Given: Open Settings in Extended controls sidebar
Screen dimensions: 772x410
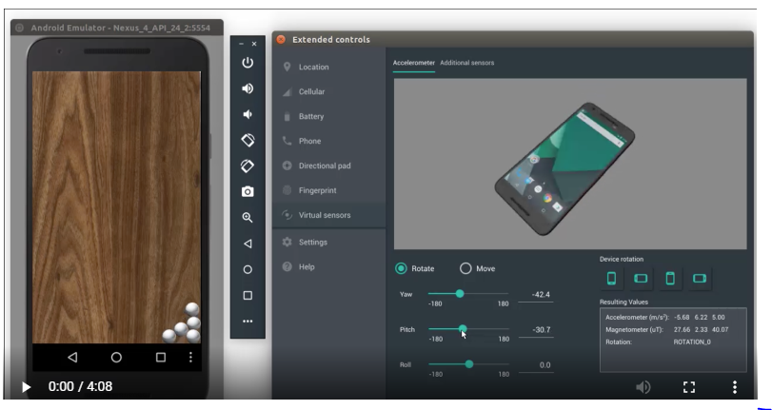Looking at the screenshot, I should pos(329,243).
